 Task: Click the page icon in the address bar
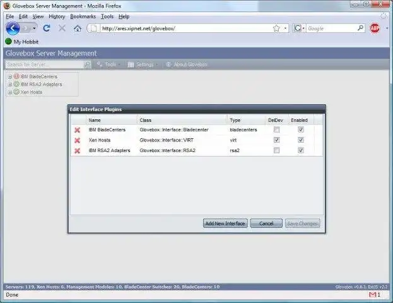(93, 28)
